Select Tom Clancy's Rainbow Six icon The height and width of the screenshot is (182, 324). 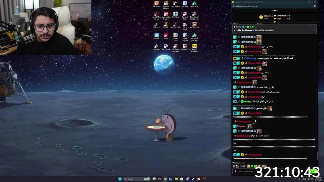click(x=194, y=16)
